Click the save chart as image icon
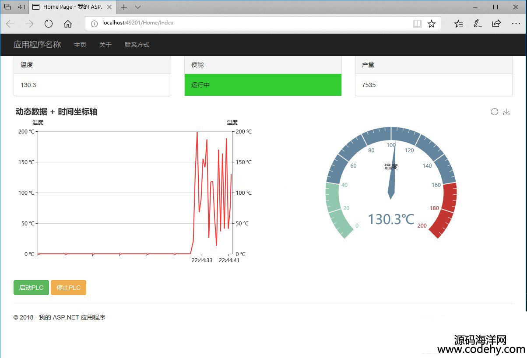 506,112
